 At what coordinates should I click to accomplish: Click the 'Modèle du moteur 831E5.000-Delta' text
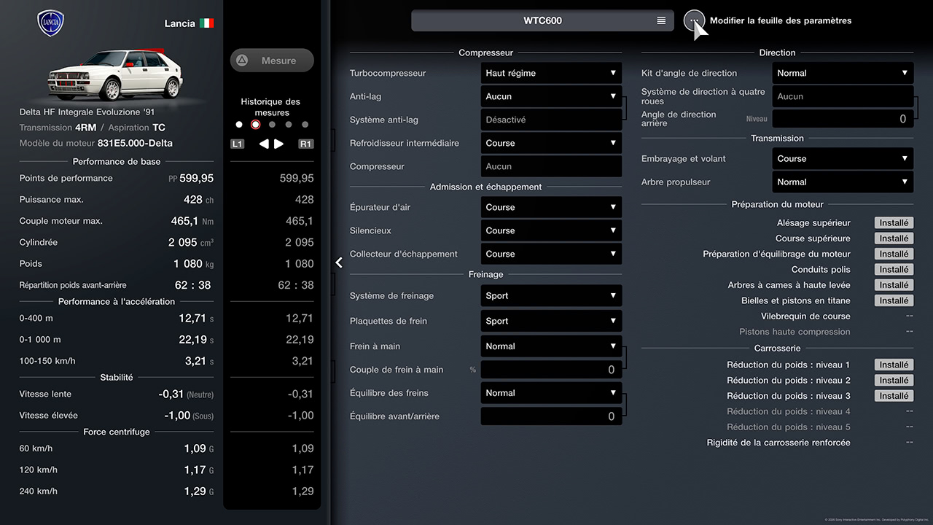96,144
